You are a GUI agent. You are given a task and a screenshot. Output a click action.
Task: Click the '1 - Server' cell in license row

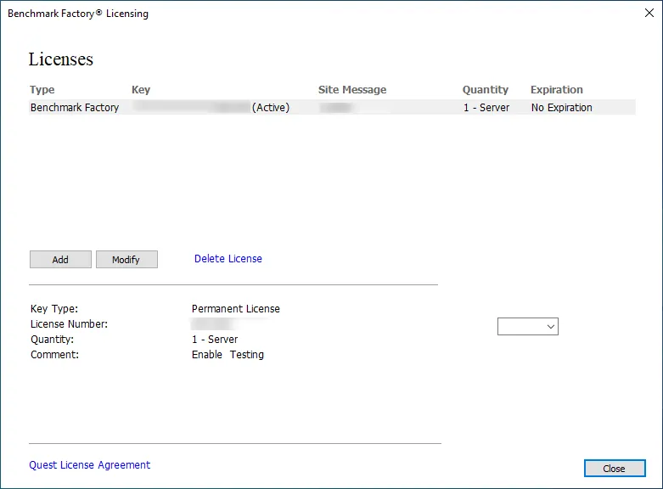[486, 108]
